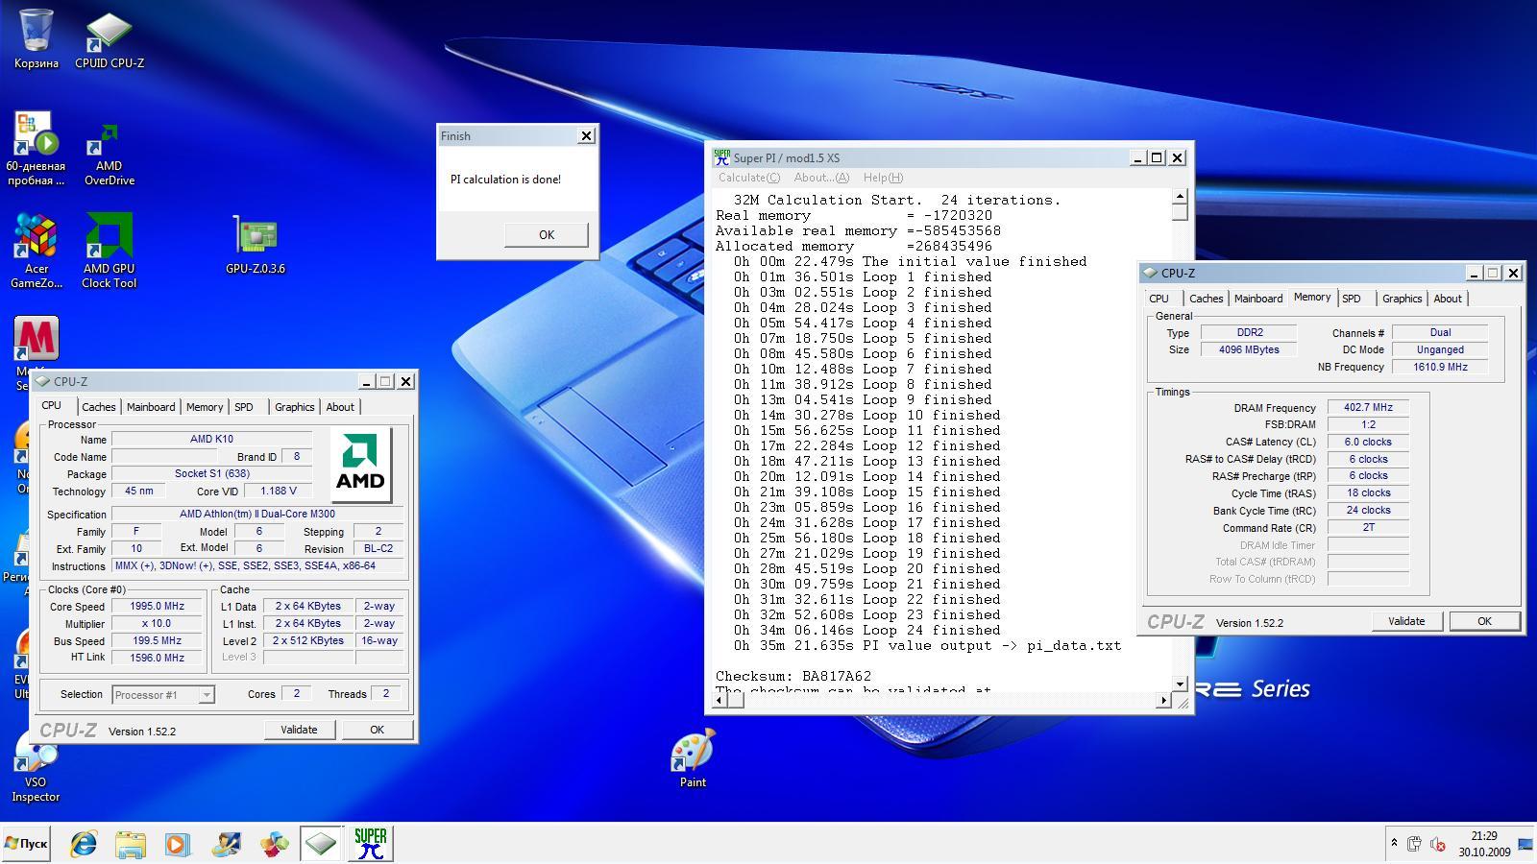Open Windows Media Player on taskbar
1537x864 pixels.
coord(178,844)
